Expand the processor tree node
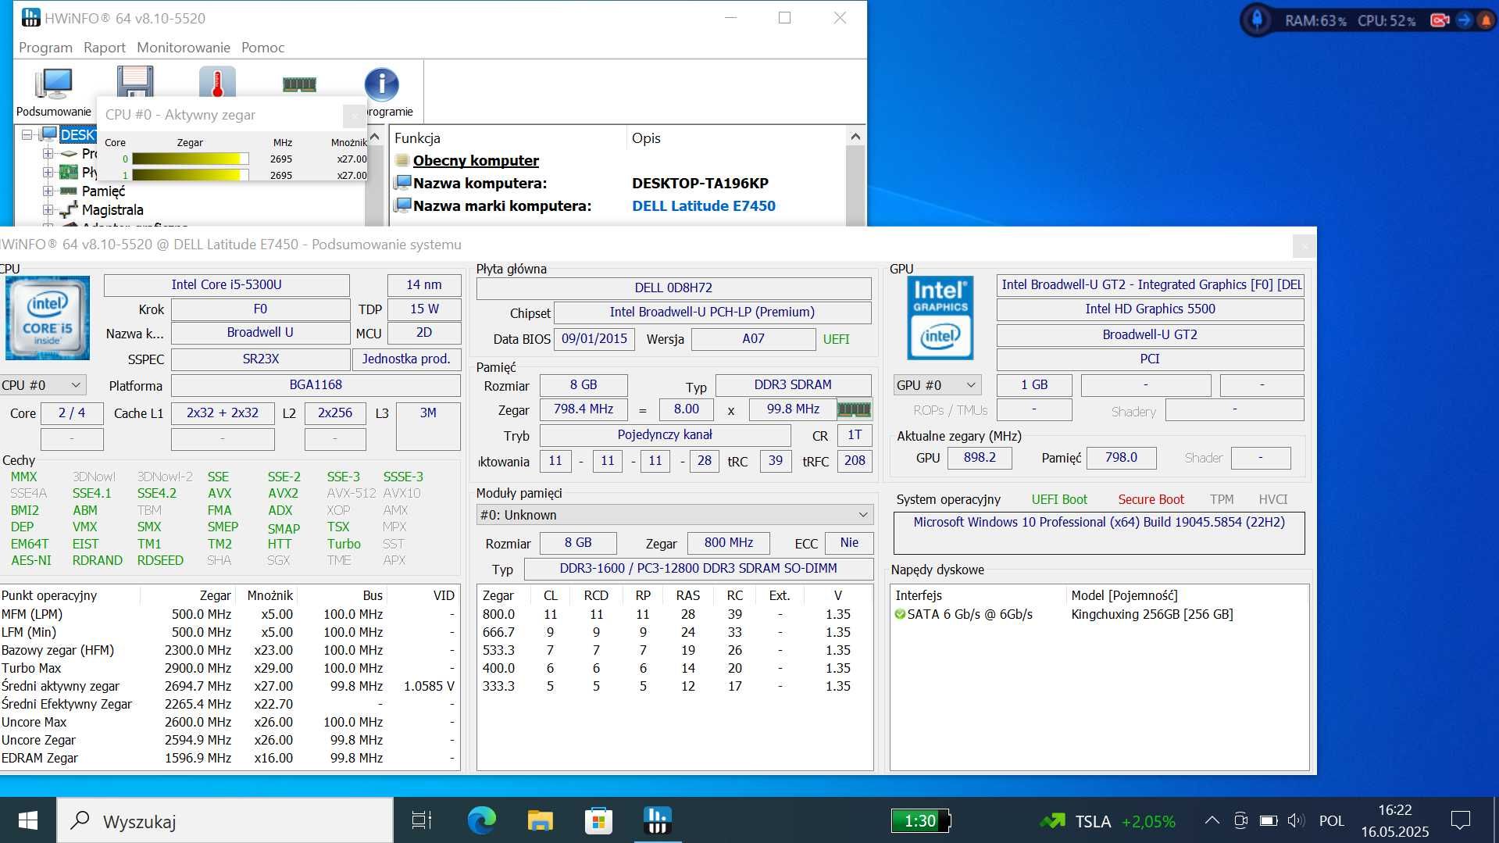1499x843 pixels. [x=48, y=153]
